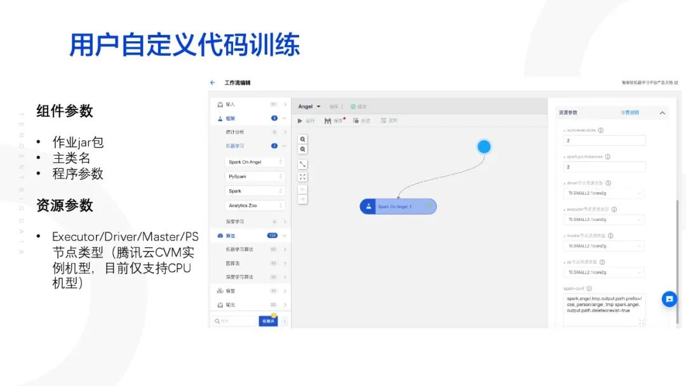Click the drag handle on Spark On Angel item
This screenshot has height=386, width=686.
coord(281,162)
